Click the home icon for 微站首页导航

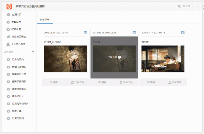(x=8, y=37)
